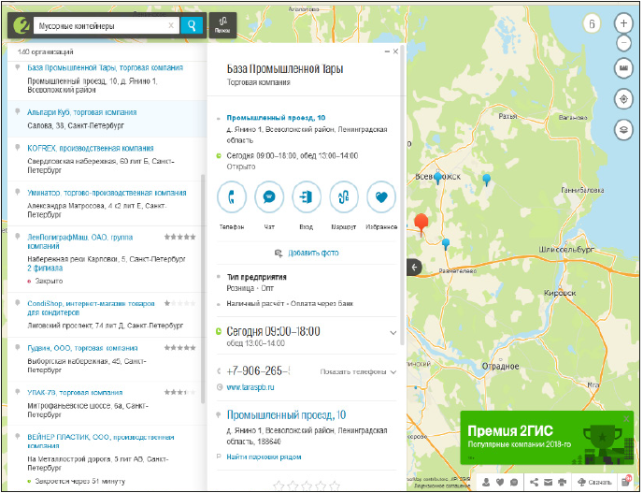Open favorites heart icon in bottom bar
Image resolution: width=643 pixels, height=493 pixels.
click(500, 482)
